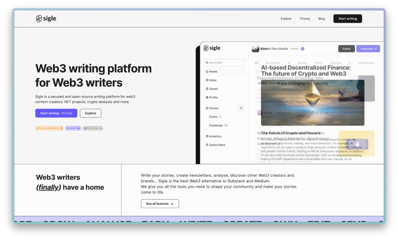Open Subscribers in the preview sidebar
Viewport: 398px width, 240px height.
click(x=215, y=145)
